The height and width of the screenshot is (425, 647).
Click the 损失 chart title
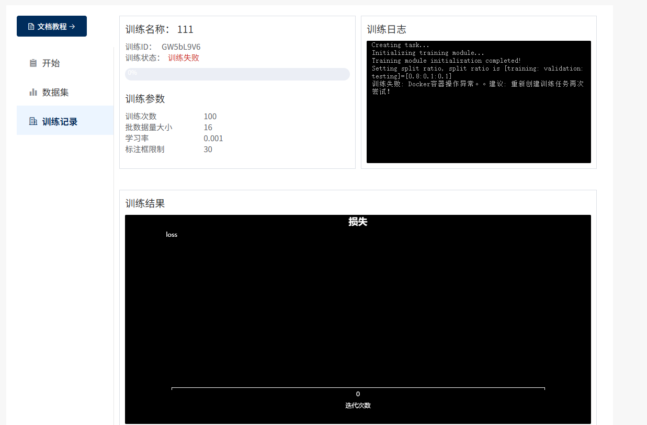[x=358, y=222]
